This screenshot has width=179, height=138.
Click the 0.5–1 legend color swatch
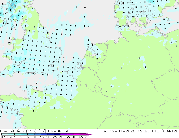click(11, 134)
